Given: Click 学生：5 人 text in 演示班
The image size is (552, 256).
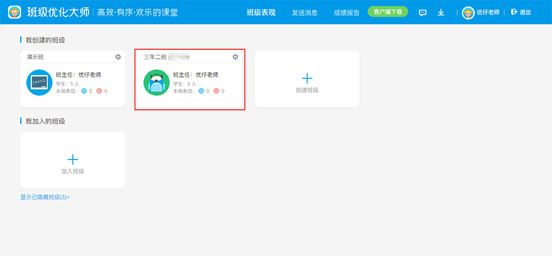Looking at the screenshot, I should click(67, 84).
